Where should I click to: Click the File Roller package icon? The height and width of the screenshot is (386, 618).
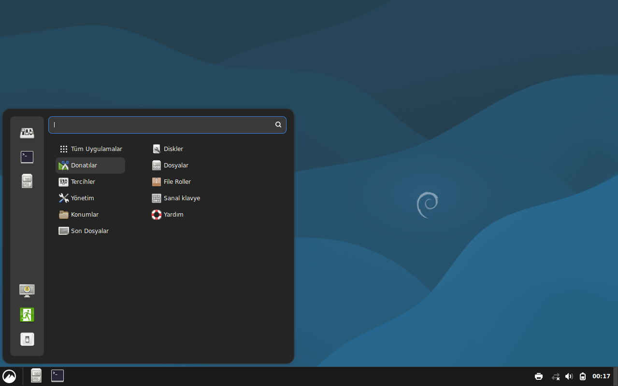[157, 182]
